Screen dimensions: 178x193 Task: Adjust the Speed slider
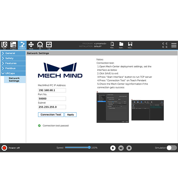pyautogui.click(x=78, y=148)
